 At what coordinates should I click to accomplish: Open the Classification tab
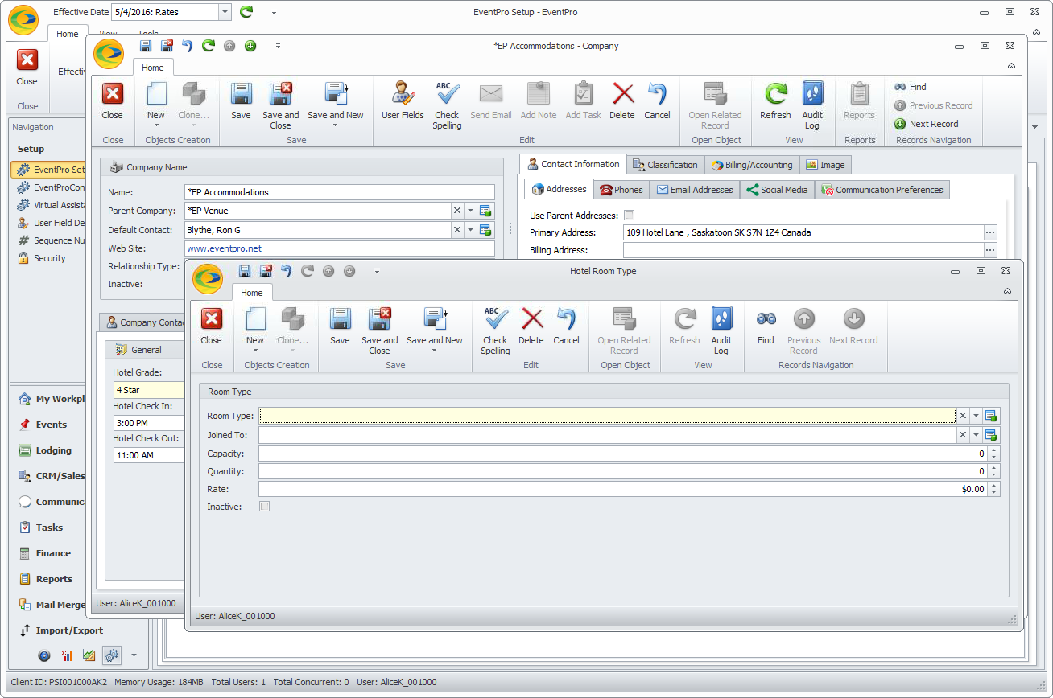665,165
